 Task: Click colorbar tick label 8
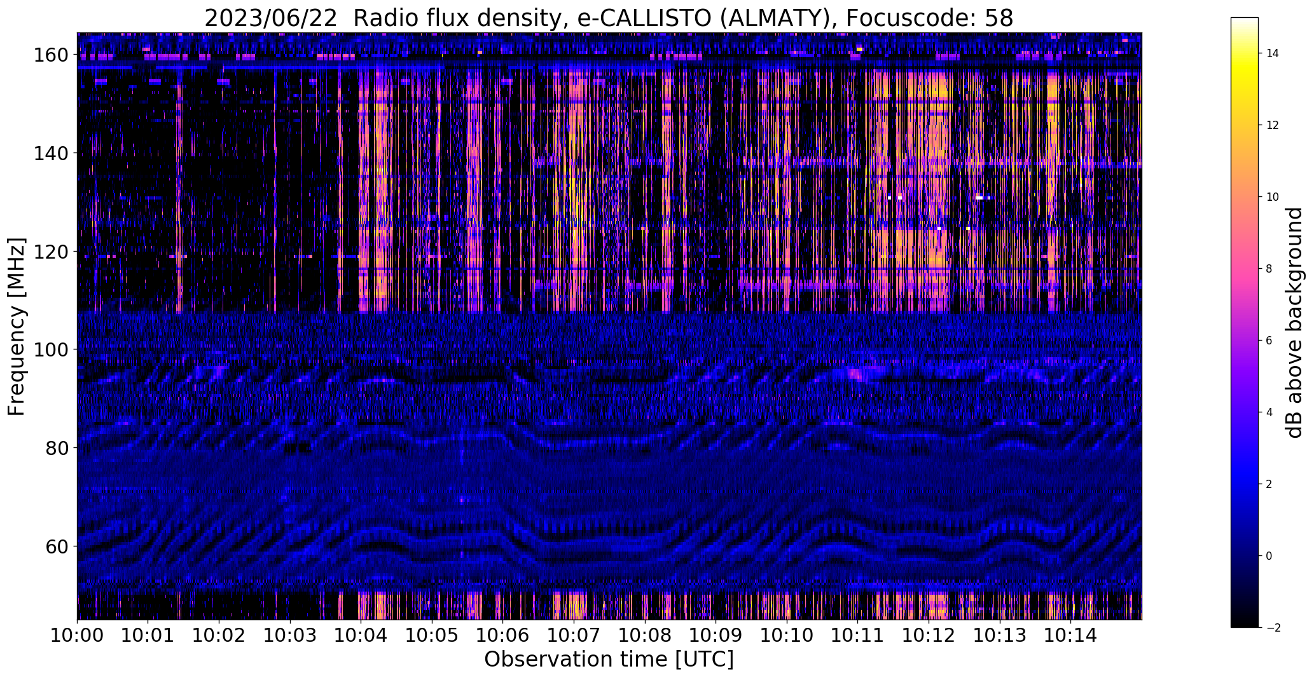point(1269,269)
